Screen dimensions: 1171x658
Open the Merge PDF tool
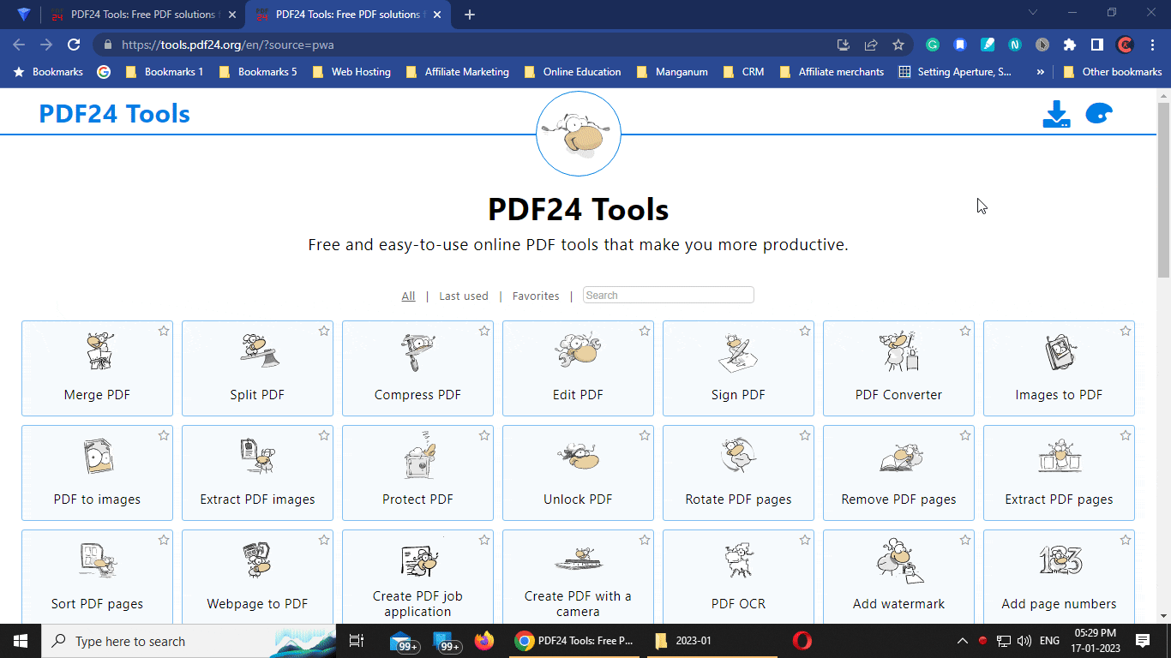coord(97,368)
